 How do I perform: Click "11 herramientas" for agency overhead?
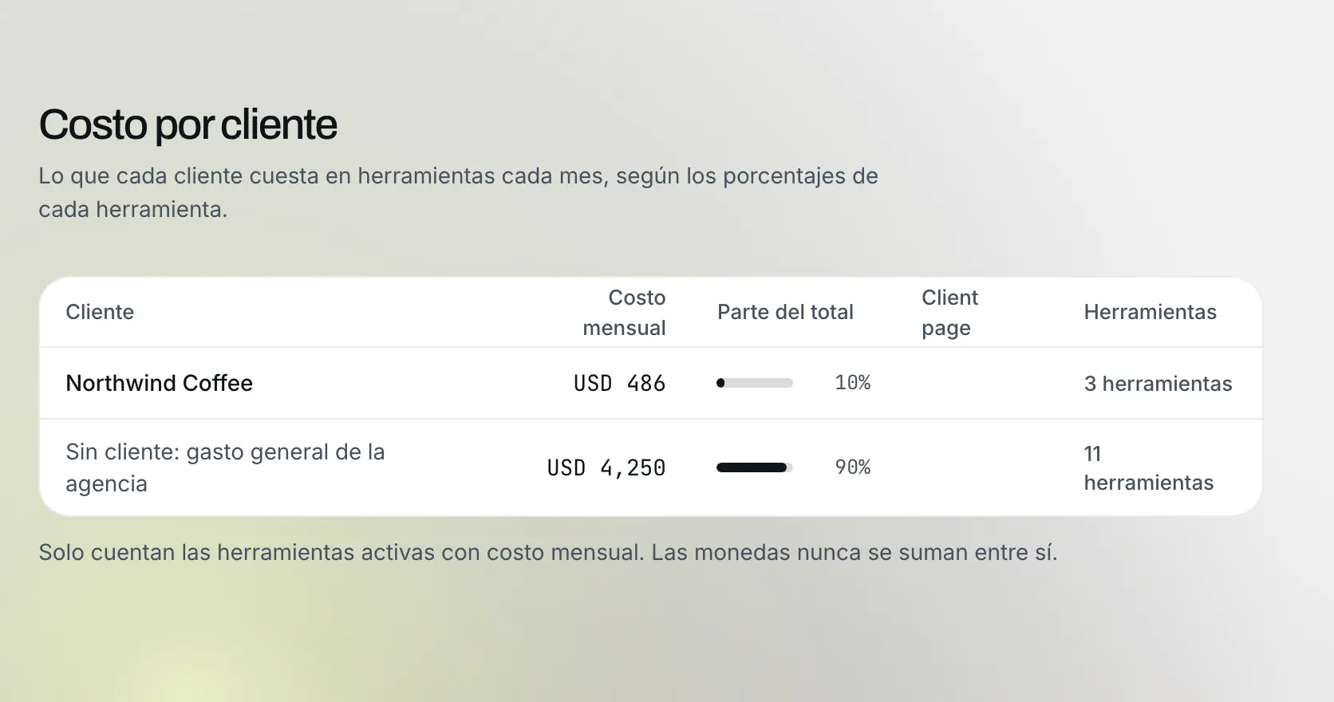[x=1148, y=468]
